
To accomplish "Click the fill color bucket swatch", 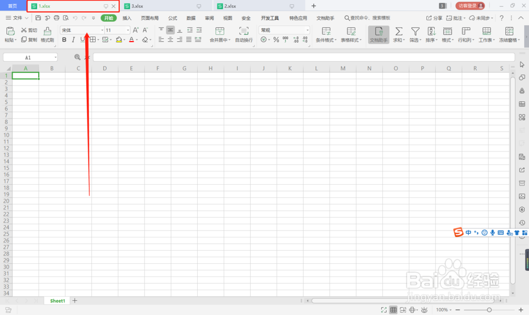I will 118,40.
